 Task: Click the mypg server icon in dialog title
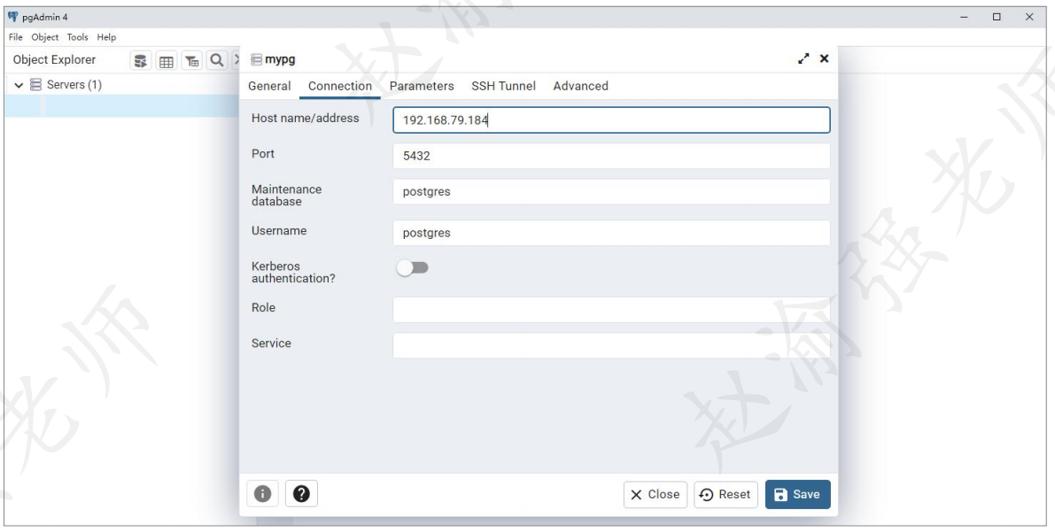pyautogui.click(x=256, y=60)
